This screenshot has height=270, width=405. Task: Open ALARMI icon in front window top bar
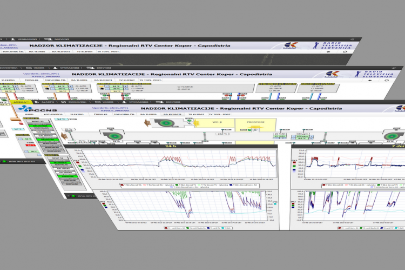pos(37,102)
